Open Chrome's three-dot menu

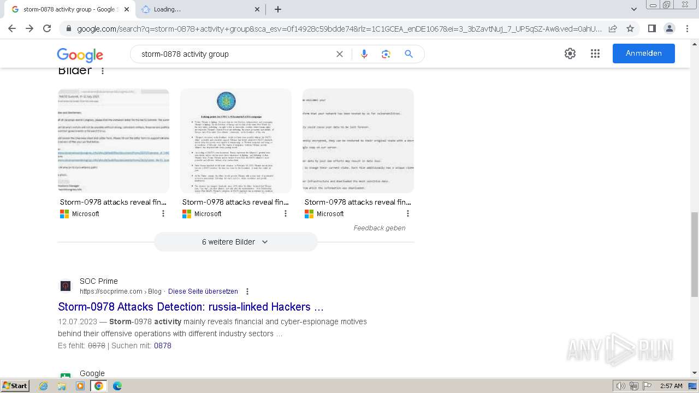point(687,28)
